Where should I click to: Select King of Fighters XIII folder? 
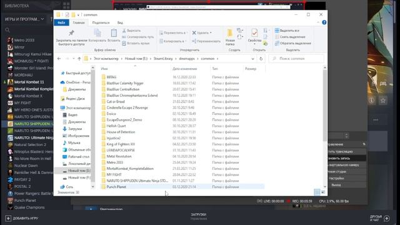[118, 144]
